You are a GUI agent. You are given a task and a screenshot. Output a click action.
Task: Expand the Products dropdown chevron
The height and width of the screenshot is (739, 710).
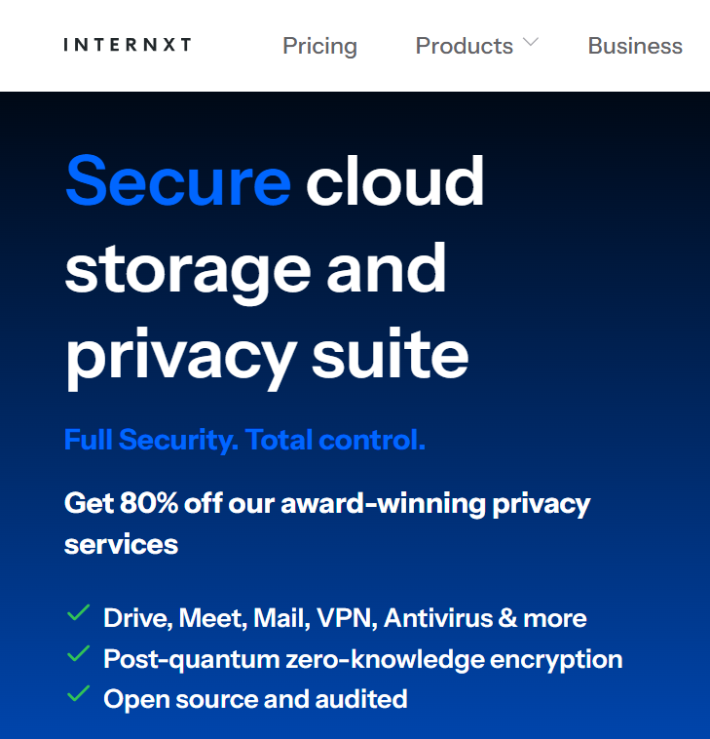[531, 42]
